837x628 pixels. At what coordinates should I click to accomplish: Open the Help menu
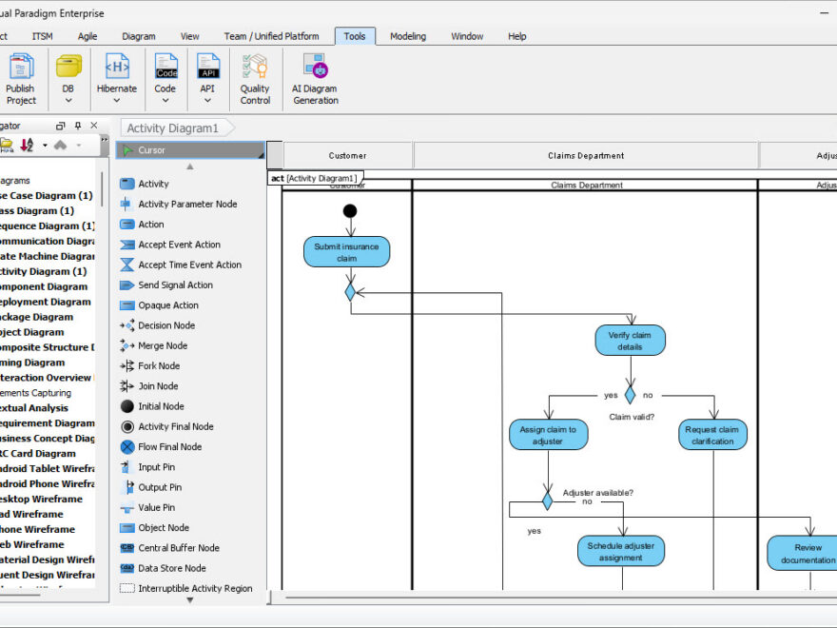pyautogui.click(x=517, y=36)
